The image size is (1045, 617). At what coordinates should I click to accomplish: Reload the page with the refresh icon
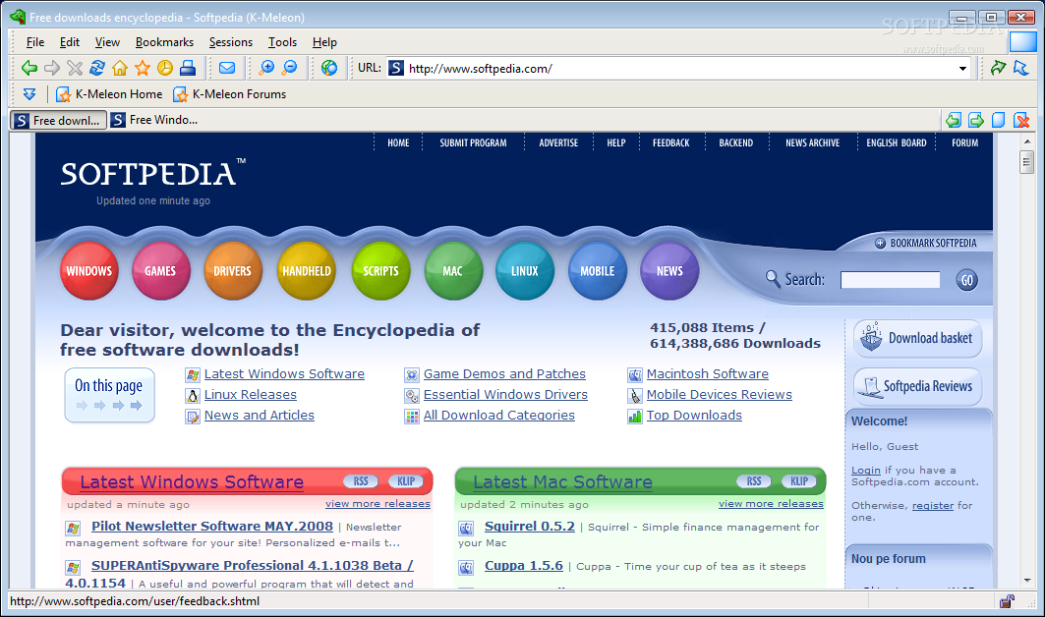(97, 67)
